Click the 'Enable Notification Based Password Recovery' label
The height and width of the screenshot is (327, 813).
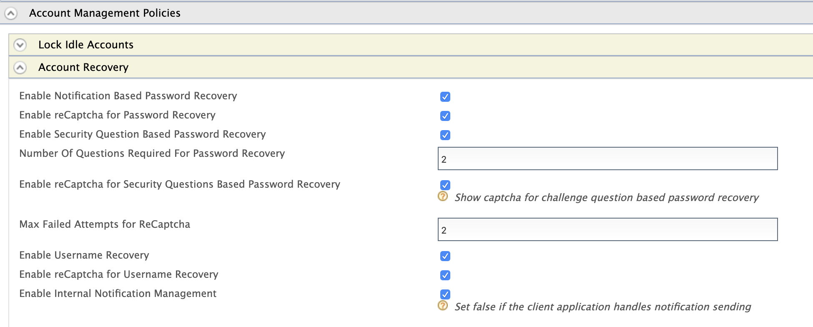128,96
